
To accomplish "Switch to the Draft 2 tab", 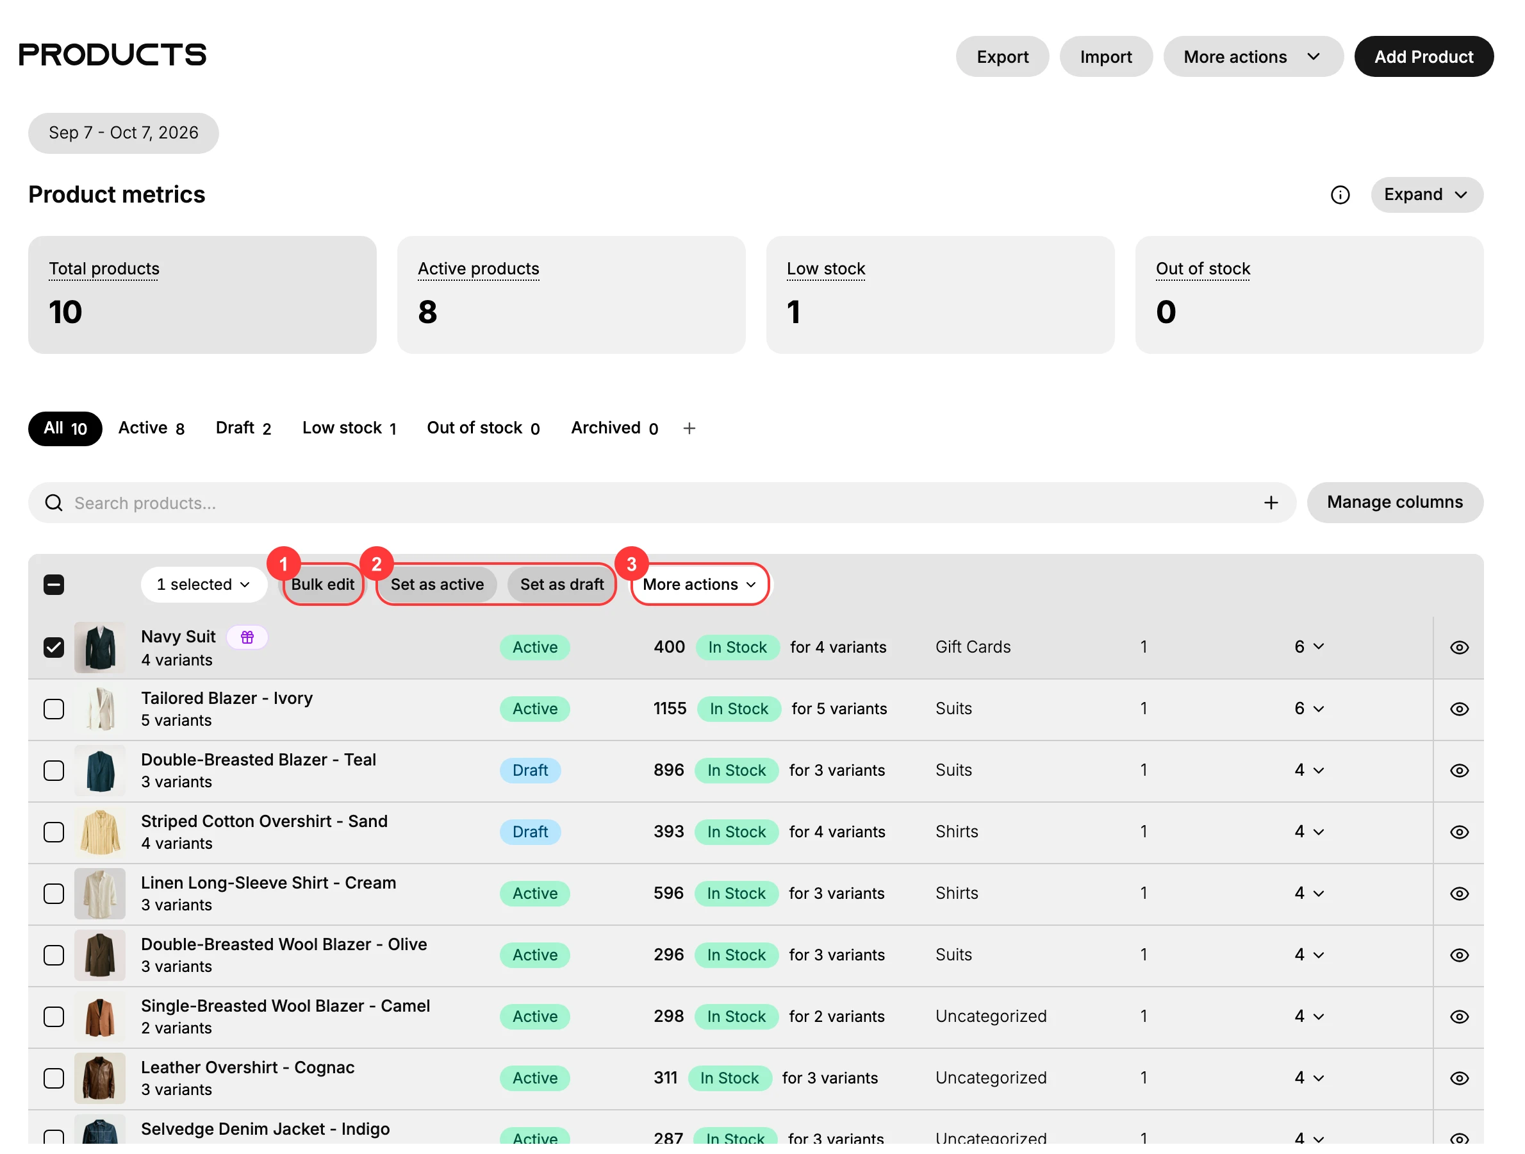I will 243,428.
